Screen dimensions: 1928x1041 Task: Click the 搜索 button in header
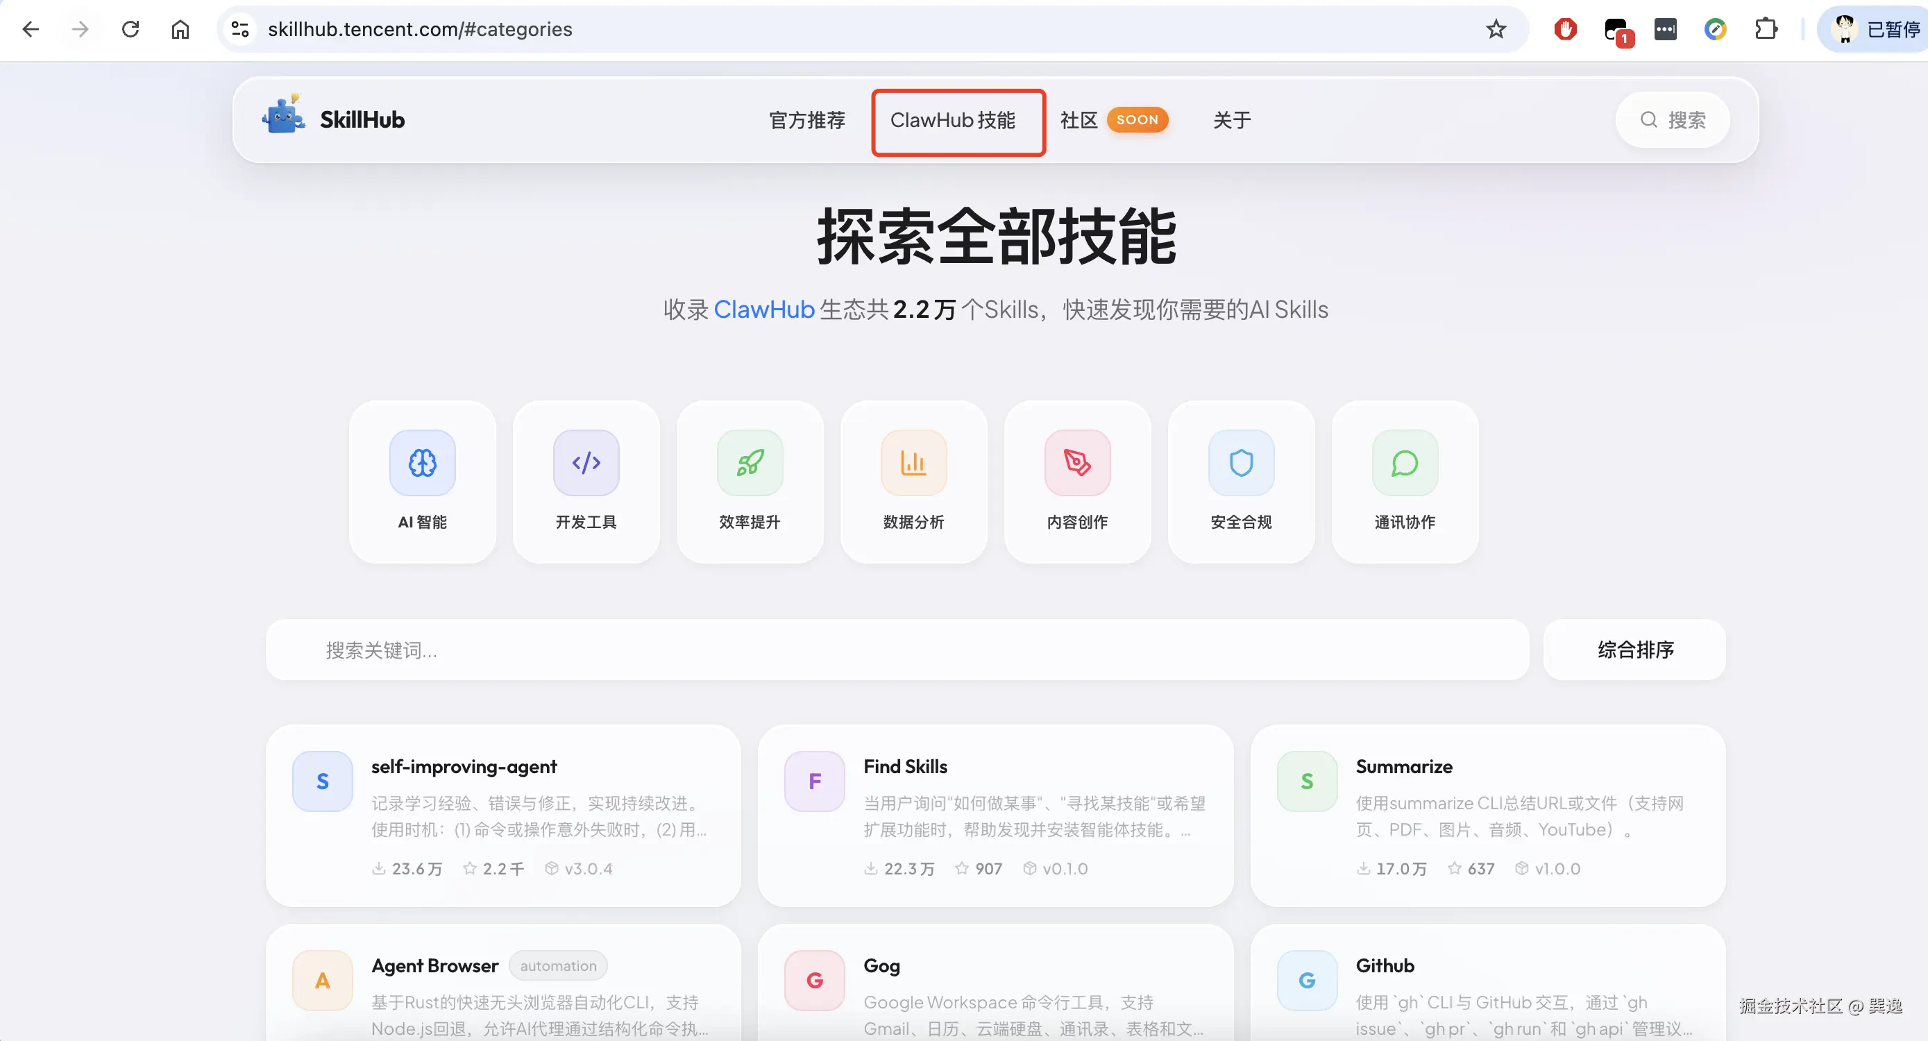(1673, 120)
